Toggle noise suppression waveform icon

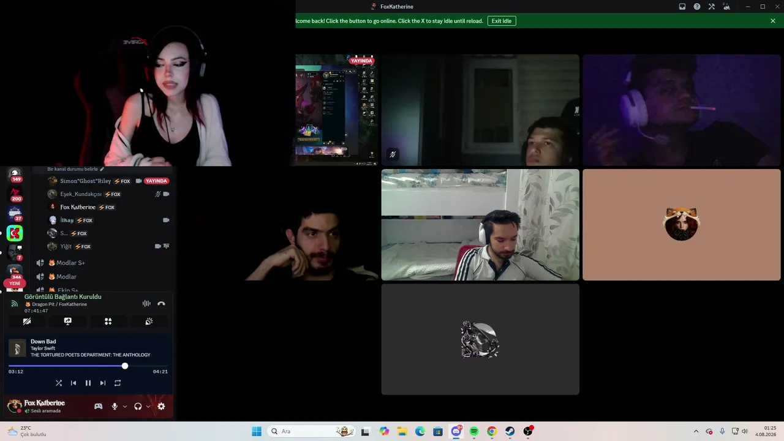[146, 303]
